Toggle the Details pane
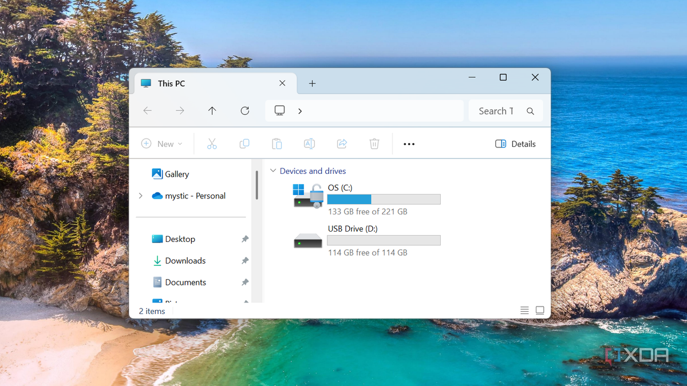The height and width of the screenshot is (386, 687). [x=516, y=144]
